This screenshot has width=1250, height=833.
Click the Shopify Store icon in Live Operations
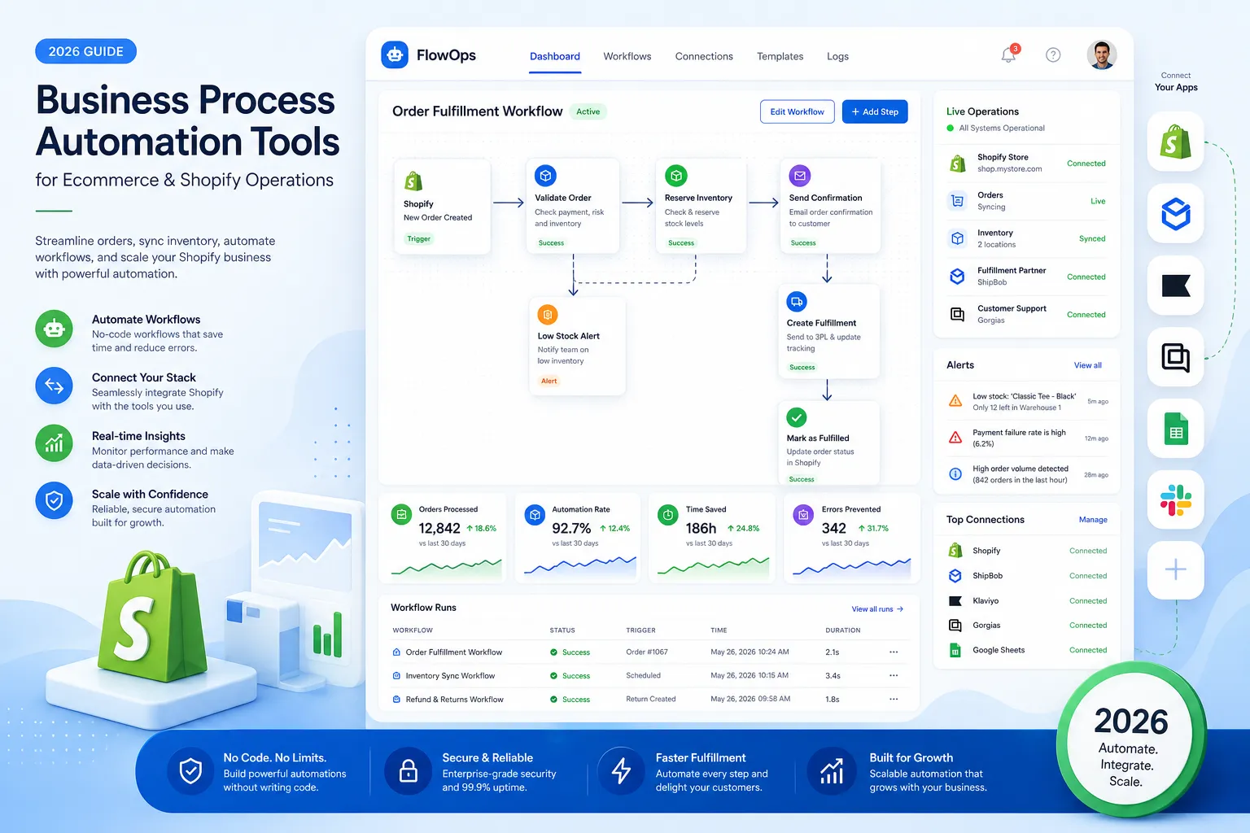click(958, 164)
